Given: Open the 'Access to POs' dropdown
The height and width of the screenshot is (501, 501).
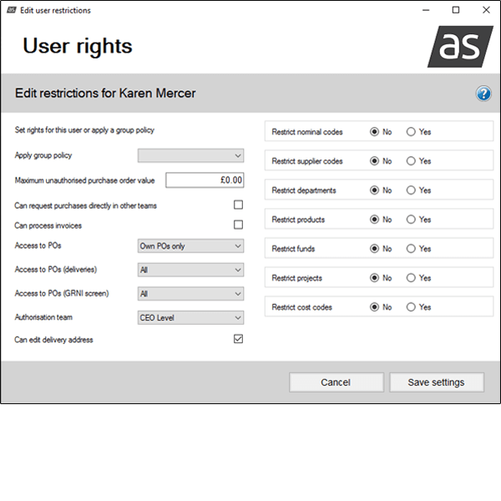Looking at the screenshot, I should click(x=190, y=246).
